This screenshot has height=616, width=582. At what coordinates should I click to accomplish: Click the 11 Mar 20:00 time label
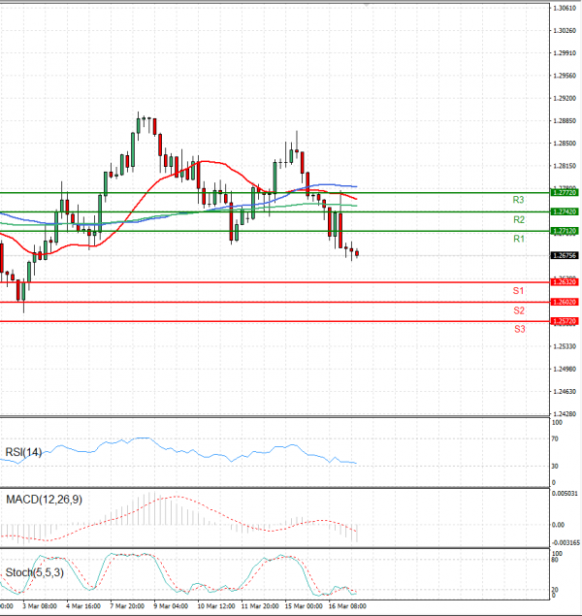tap(260, 606)
